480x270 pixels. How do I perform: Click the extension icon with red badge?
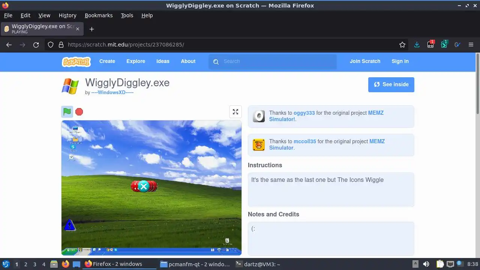pos(430,44)
